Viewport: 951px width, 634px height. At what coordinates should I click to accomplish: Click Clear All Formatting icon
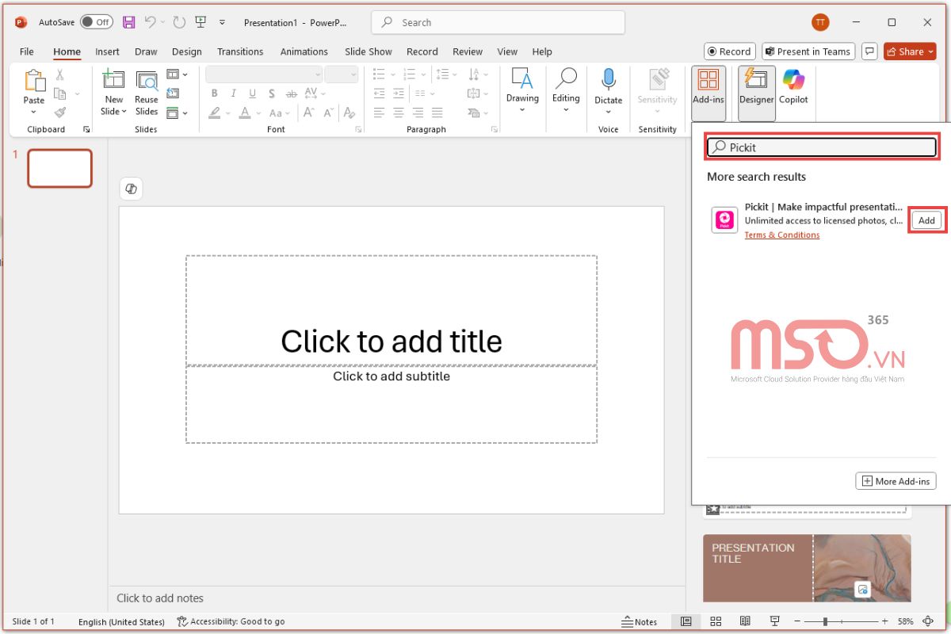click(x=351, y=113)
